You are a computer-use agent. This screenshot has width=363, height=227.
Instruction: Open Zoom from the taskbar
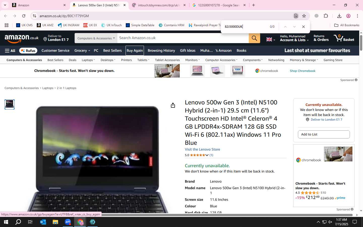coord(68,222)
